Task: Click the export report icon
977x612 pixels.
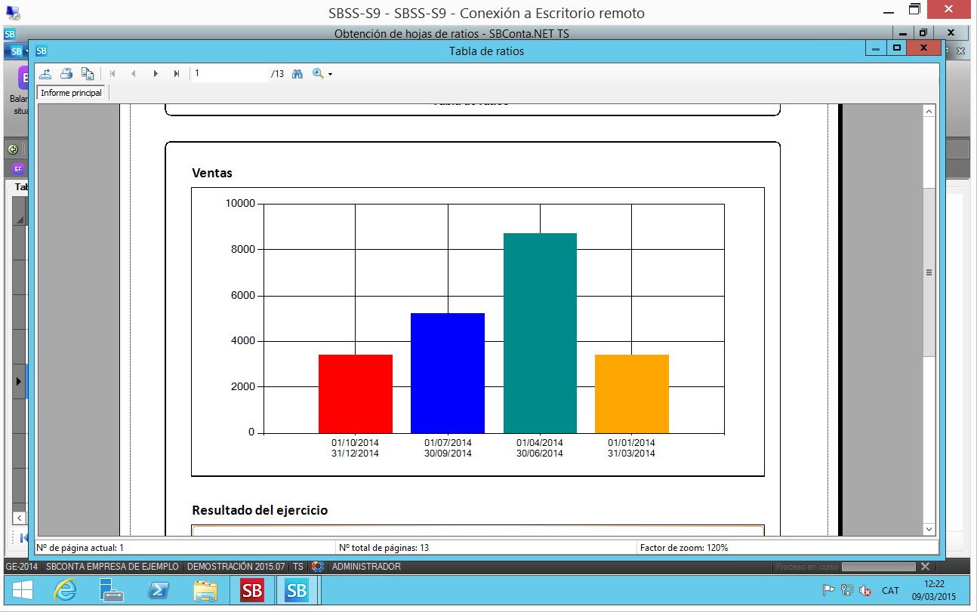Action: tap(45, 74)
